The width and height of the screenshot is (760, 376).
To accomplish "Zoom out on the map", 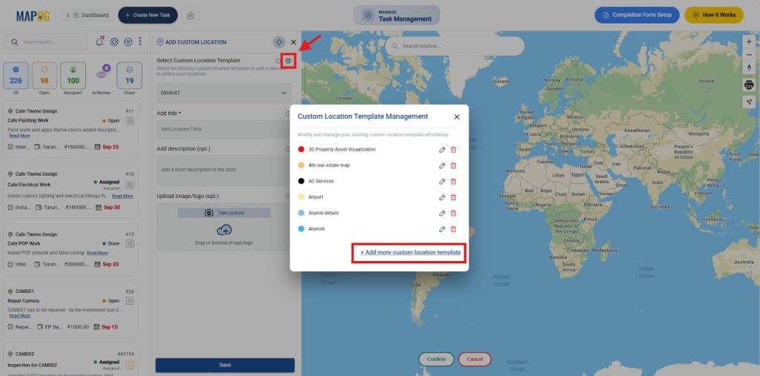I will coord(750,55).
